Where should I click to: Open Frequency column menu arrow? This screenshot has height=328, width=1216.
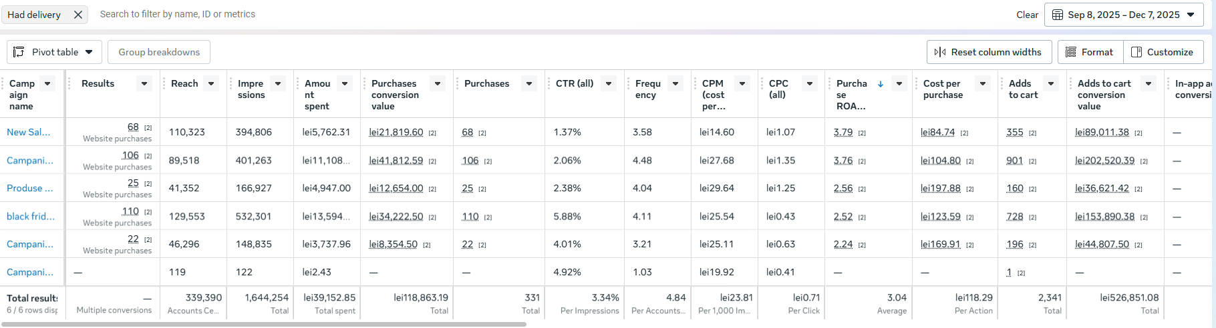675,83
